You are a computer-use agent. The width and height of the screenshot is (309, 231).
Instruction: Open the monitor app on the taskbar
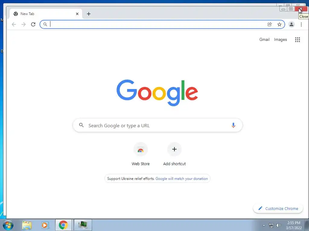coord(83,225)
